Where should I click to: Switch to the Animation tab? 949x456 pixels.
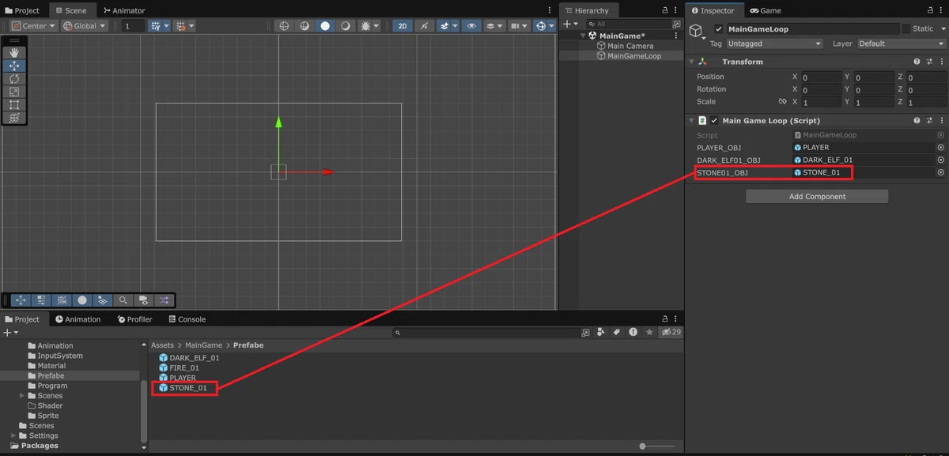(78, 319)
